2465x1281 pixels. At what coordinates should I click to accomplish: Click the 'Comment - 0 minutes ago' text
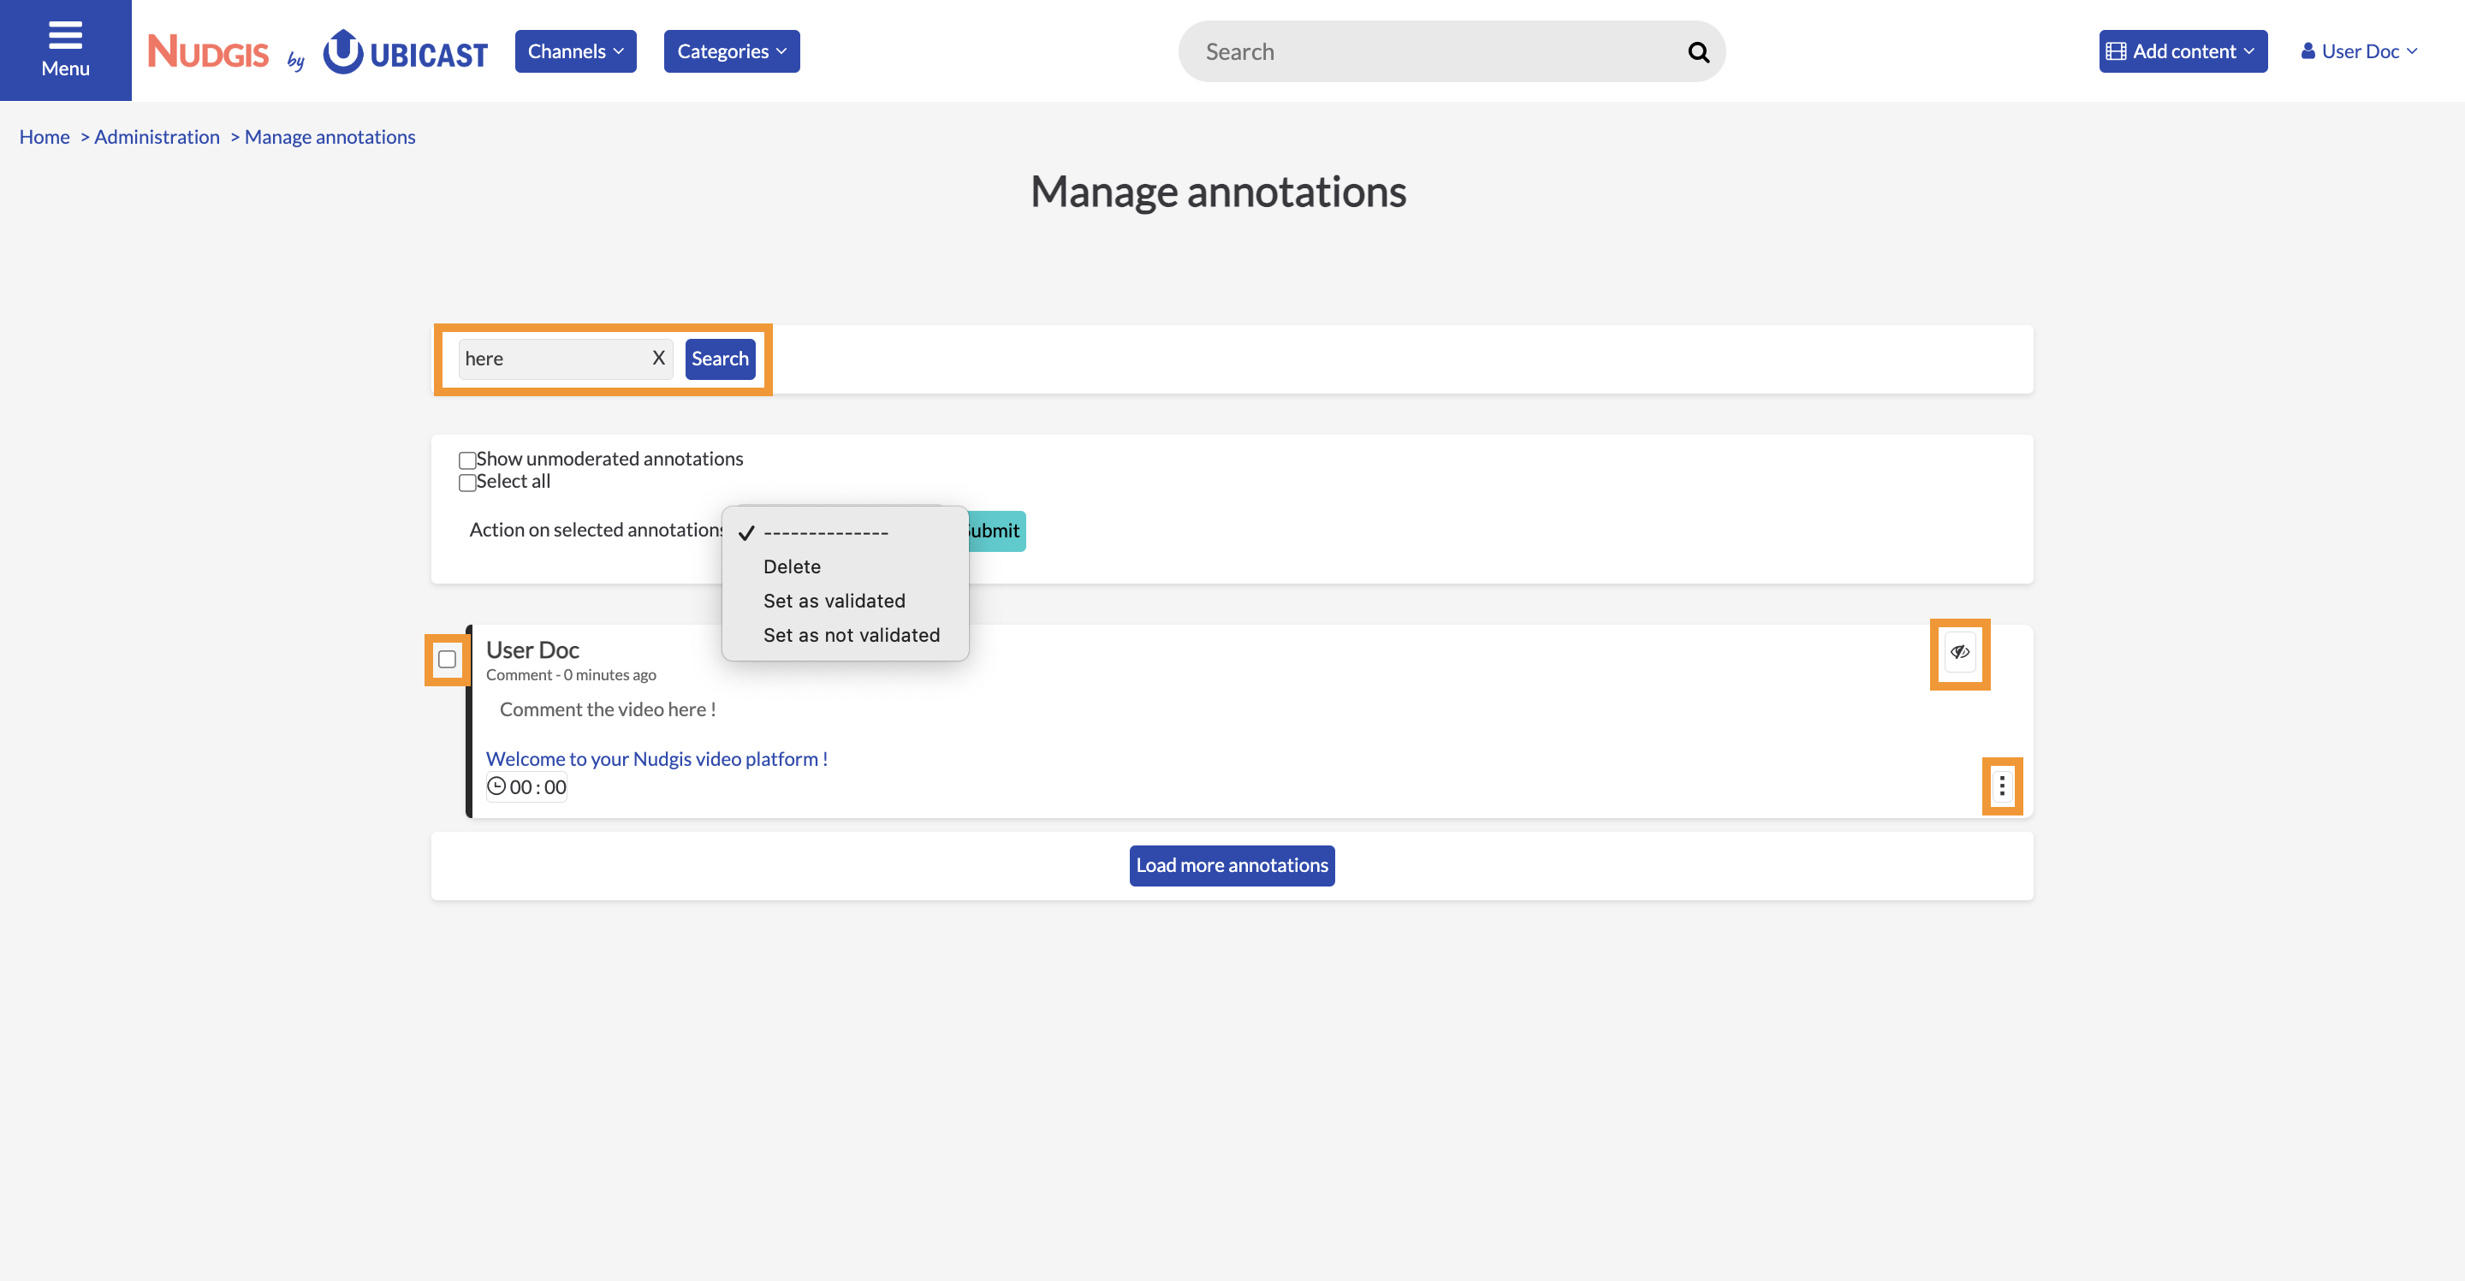tap(570, 675)
